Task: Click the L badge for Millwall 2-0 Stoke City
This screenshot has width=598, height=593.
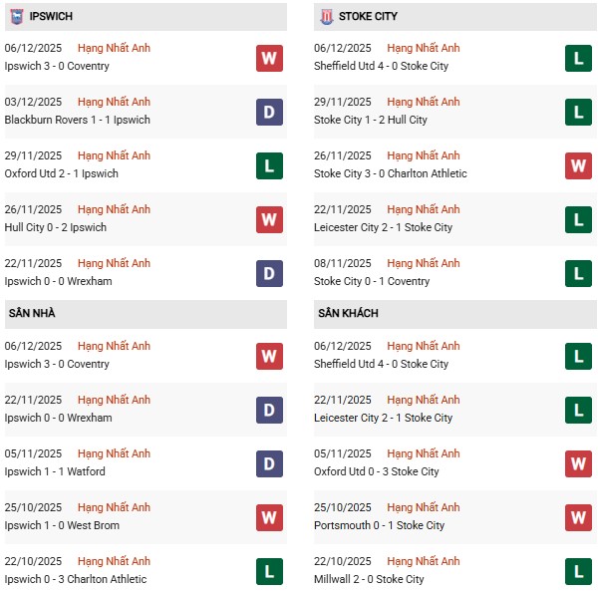Action: point(579,571)
